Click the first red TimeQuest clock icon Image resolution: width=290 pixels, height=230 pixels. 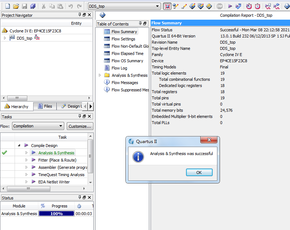[249, 6]
